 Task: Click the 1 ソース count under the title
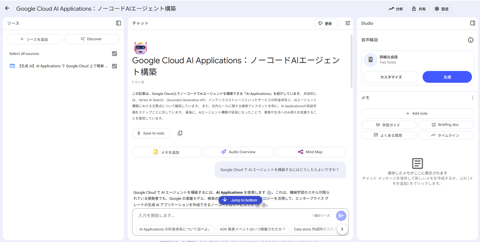(138, 82)
